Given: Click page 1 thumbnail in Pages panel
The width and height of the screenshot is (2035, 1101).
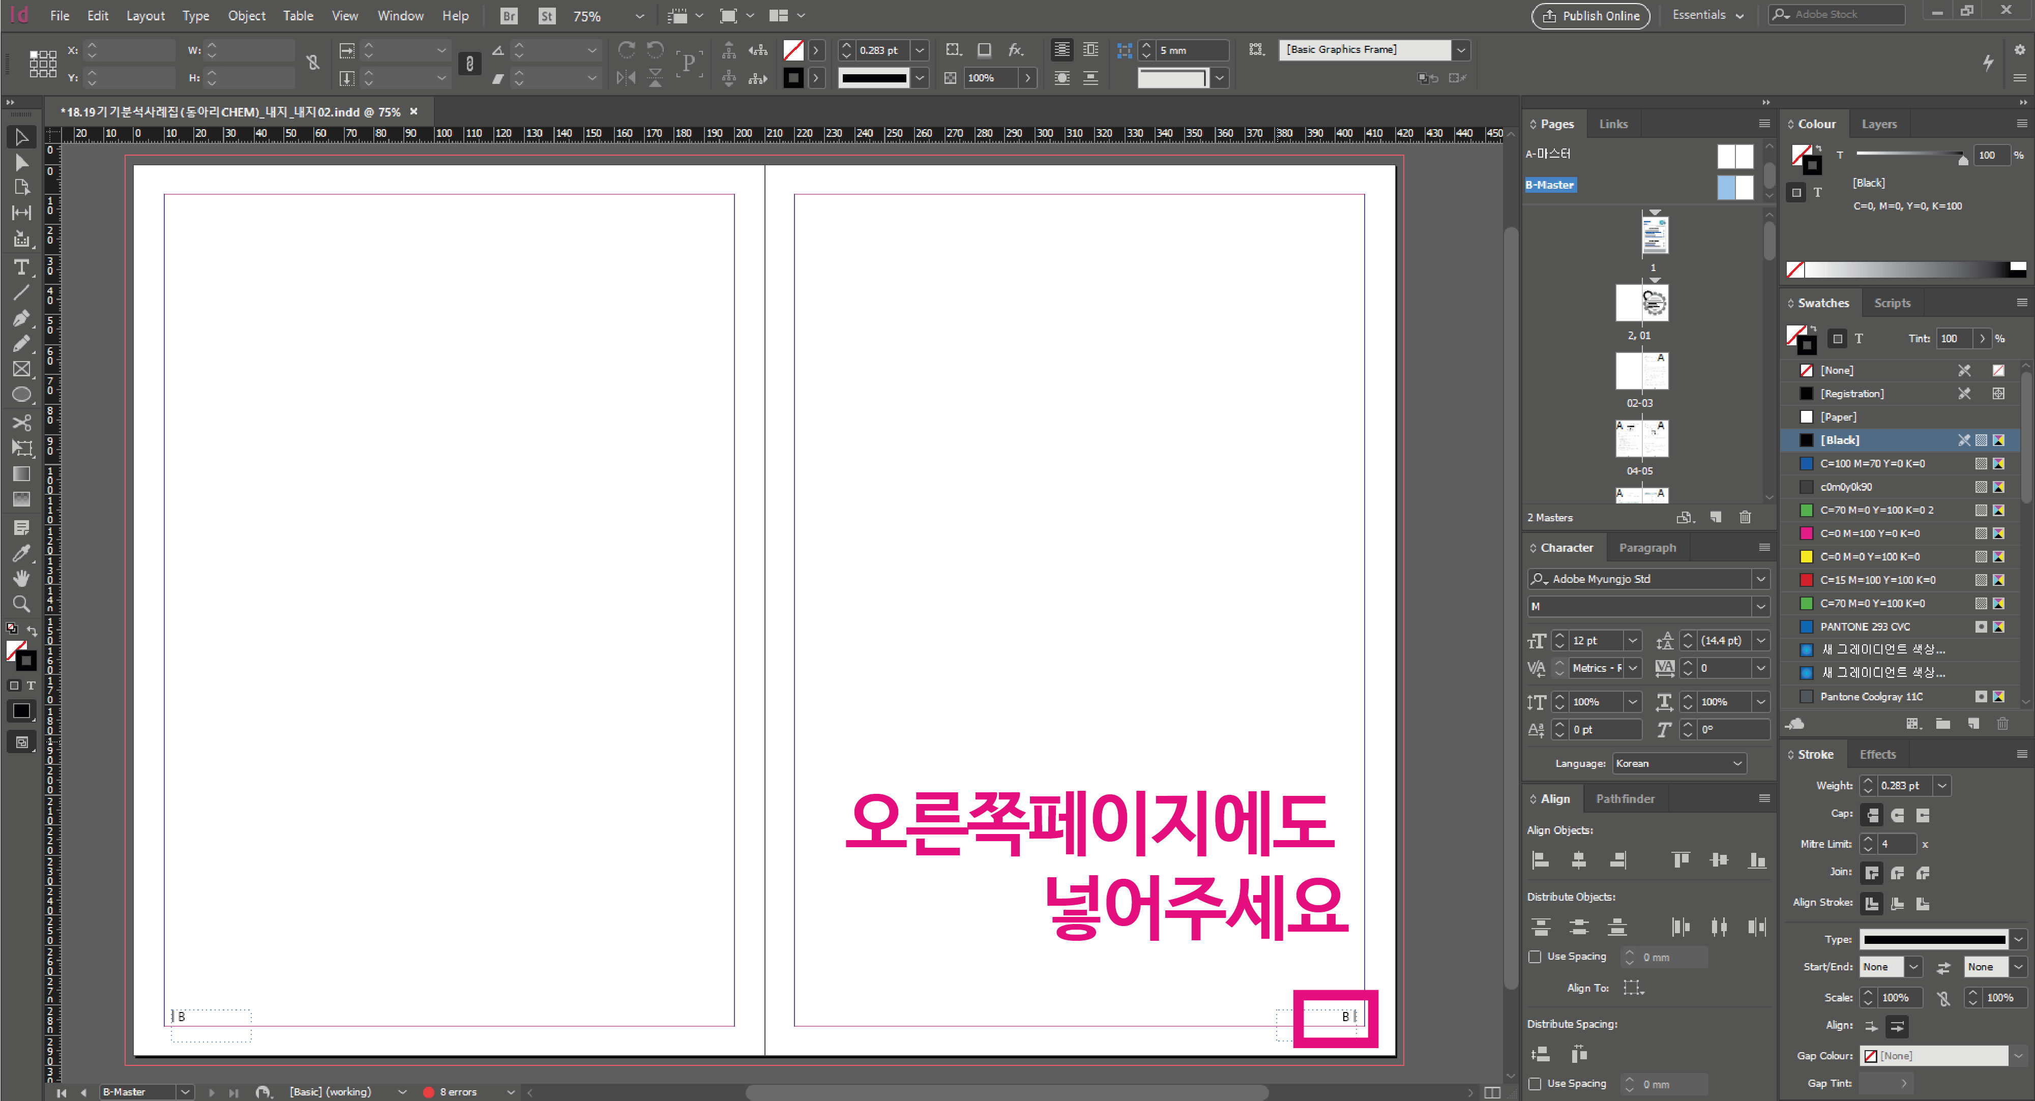Looking at the screenshot, I should click(x=1654, y=235).
